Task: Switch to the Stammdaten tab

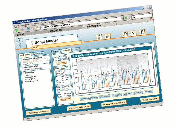Action: coord(38,54)
